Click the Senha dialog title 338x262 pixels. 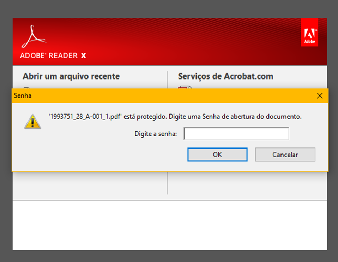click(23, 95)
